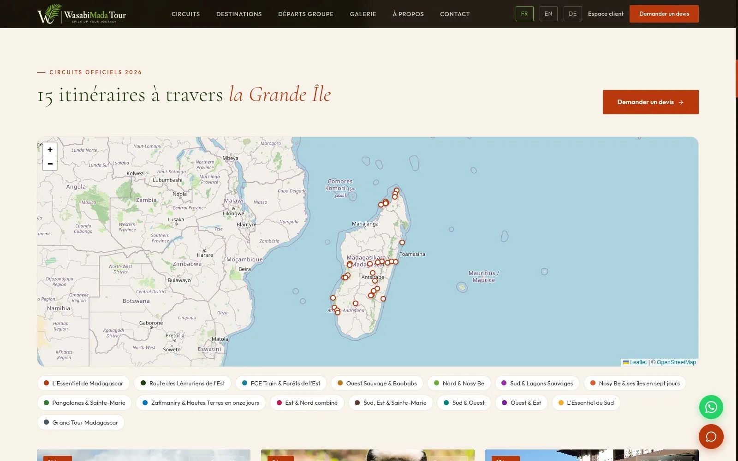Open the Galerie page

[x=363, y=14]
